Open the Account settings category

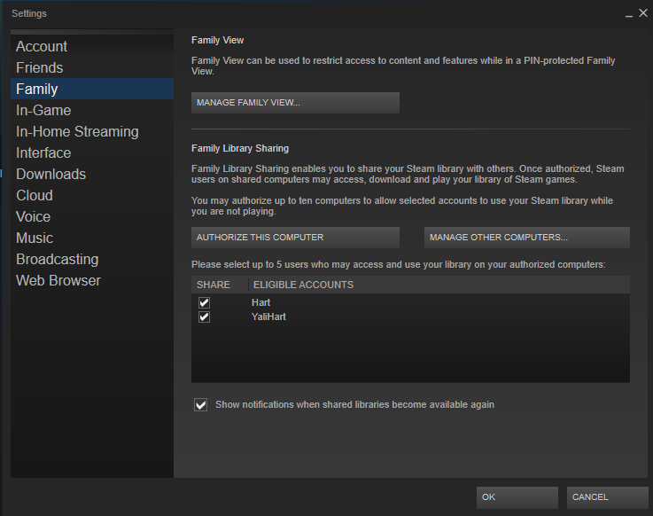[92, 46]
